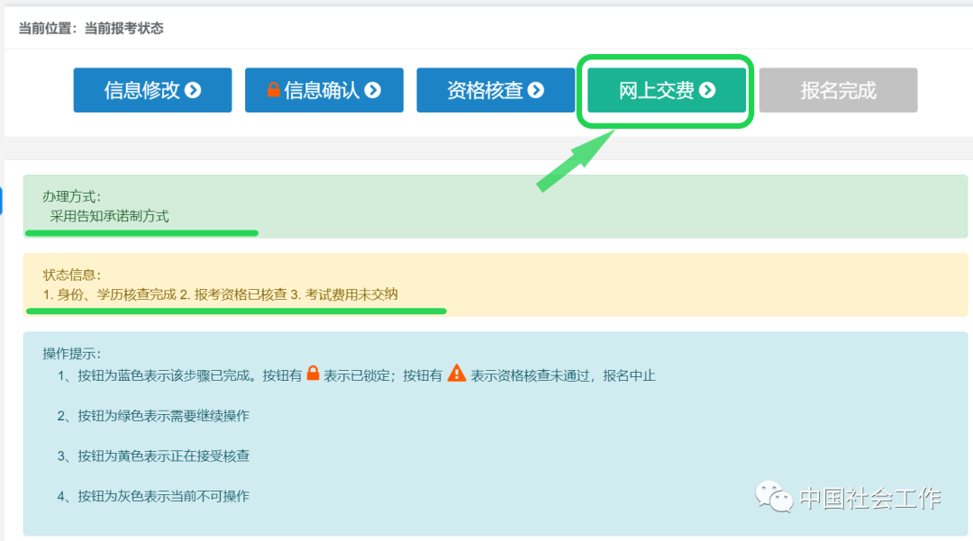973x541 pixels.
Task: Click the gray 报名完成 button
Action: click(x=838, y=90)
